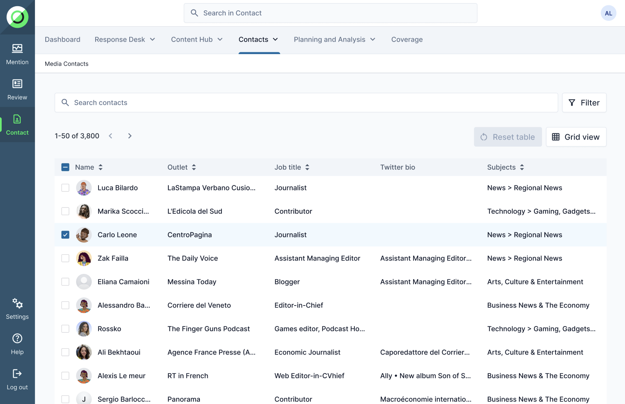Screen dimensions: 625x404
Task: Click Ali Bekhtaoui's avatar
Action: pyautogui.click(x=84, y=352)
